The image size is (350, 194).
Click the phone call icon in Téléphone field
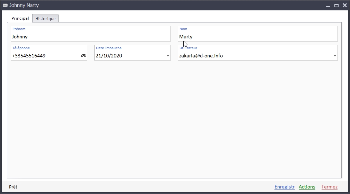(84, 56)
